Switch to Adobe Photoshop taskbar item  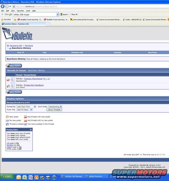click(96, 177)
